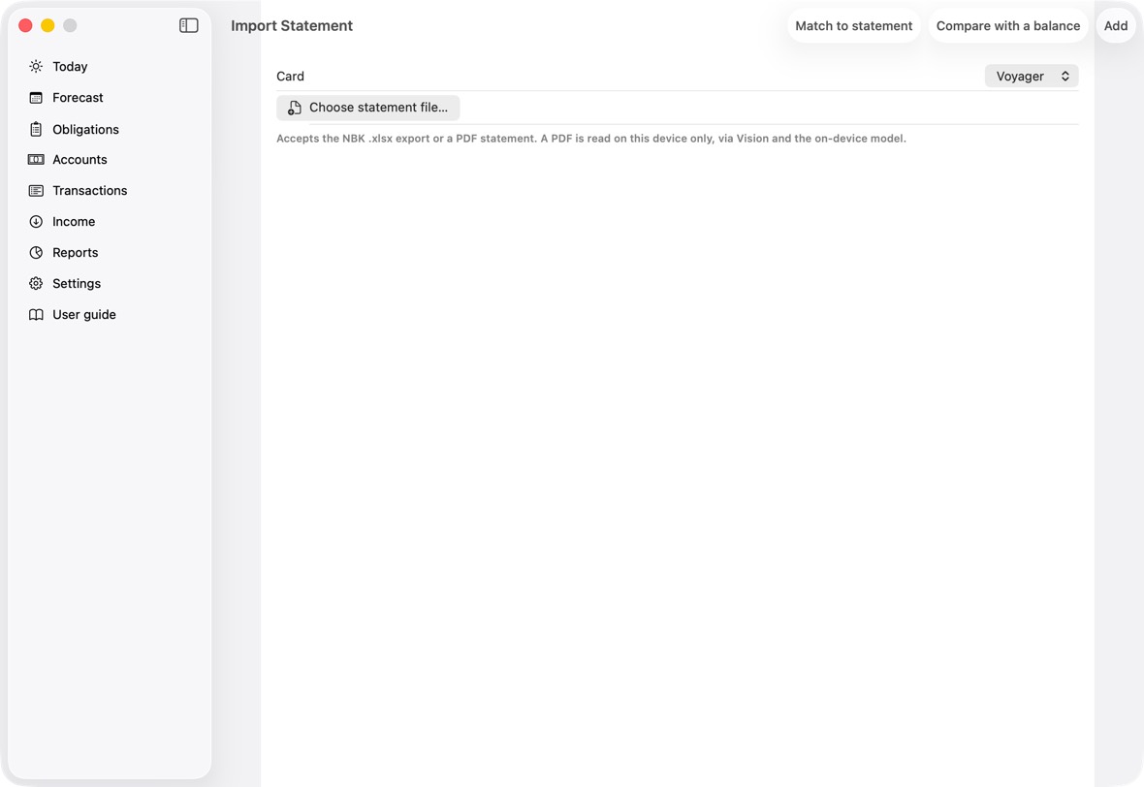The image size is (1144, 787).
Task: Click the Income down-arrow circle icon
Action: 36,222
